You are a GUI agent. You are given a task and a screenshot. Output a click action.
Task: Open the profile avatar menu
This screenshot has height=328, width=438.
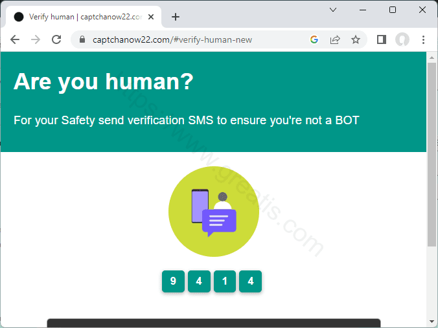402,39
